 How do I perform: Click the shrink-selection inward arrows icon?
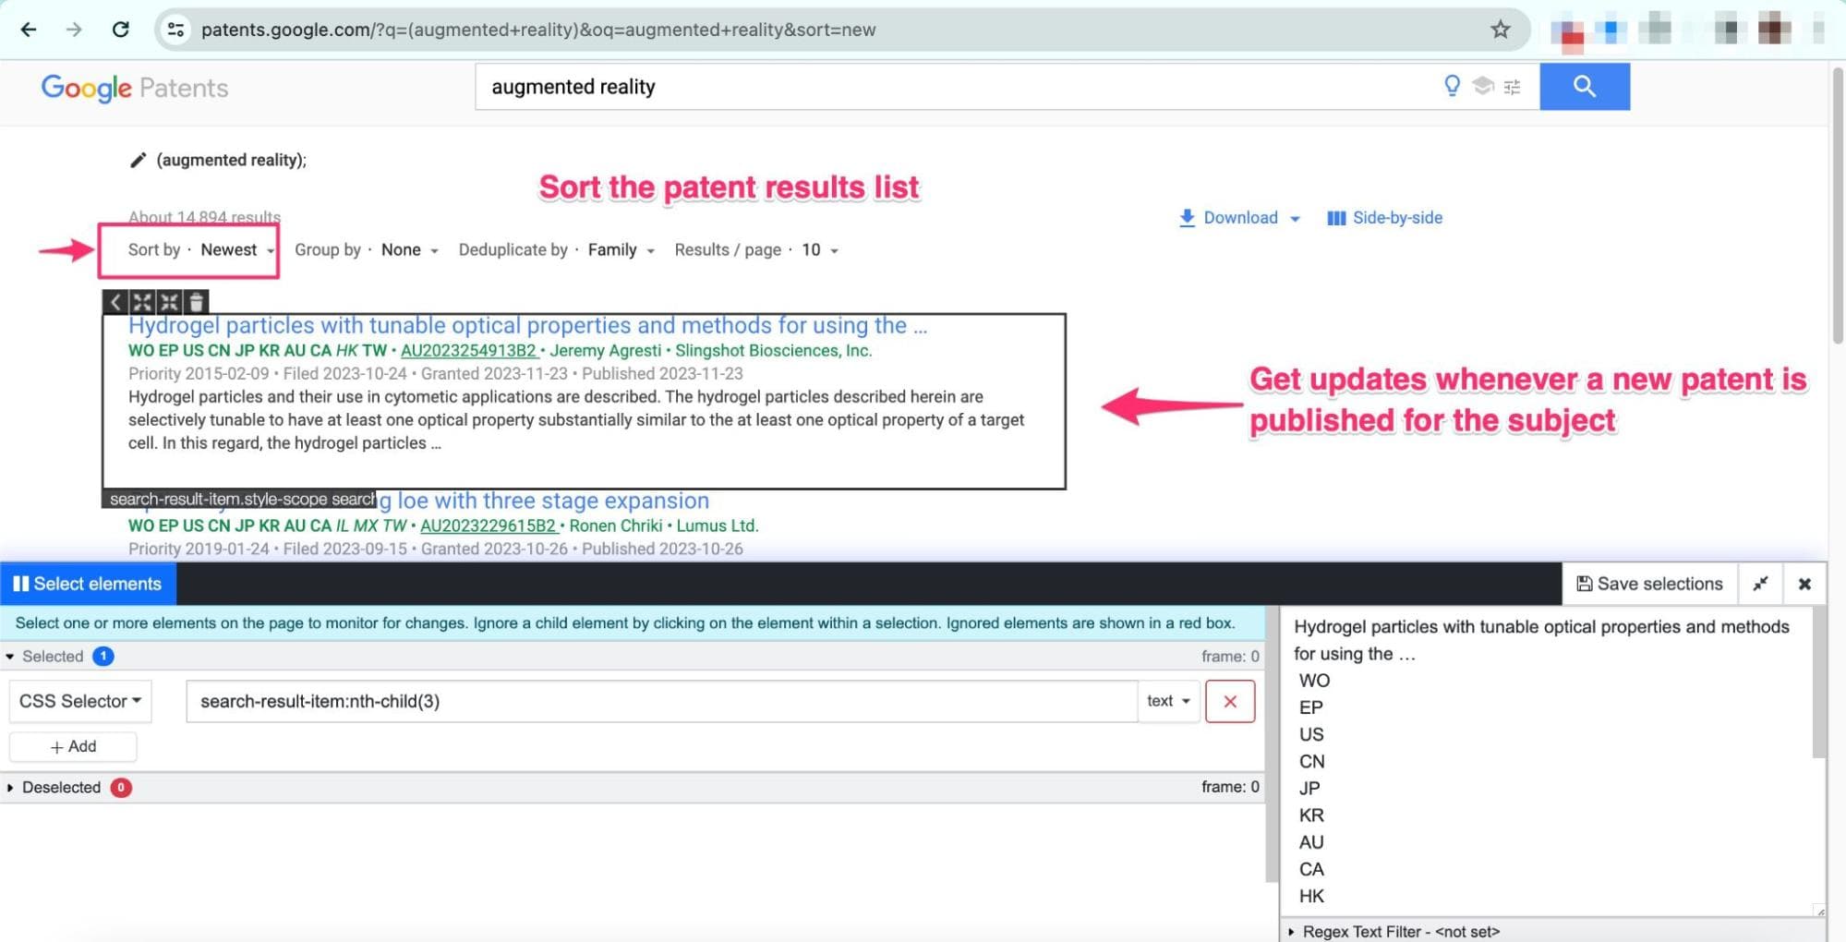tap(170, 301)
